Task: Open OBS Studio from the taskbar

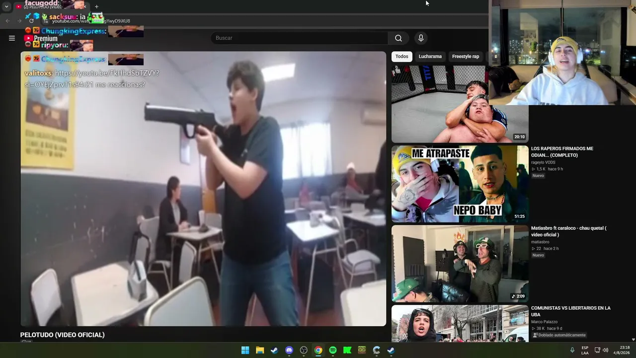Action: click(x=304, y=350)
